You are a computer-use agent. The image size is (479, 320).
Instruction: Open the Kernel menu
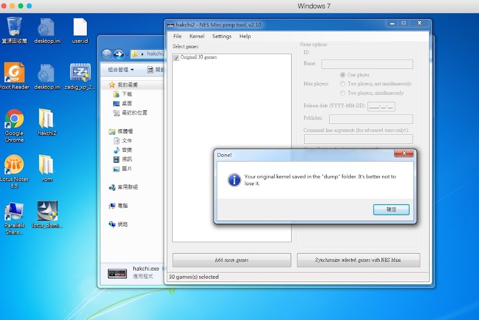197,36
